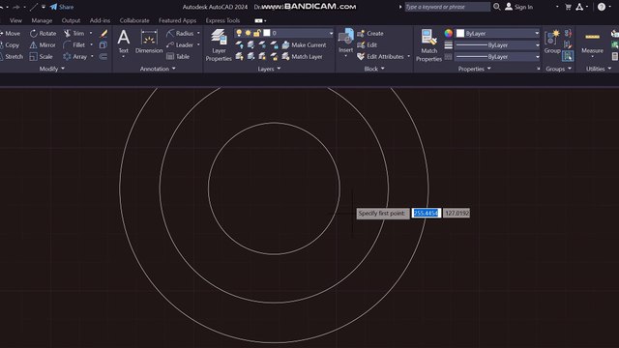Open the linetype ByLayer dropdown
The height and width of the screenshot is (348, 619).
(x=537, y=57)
